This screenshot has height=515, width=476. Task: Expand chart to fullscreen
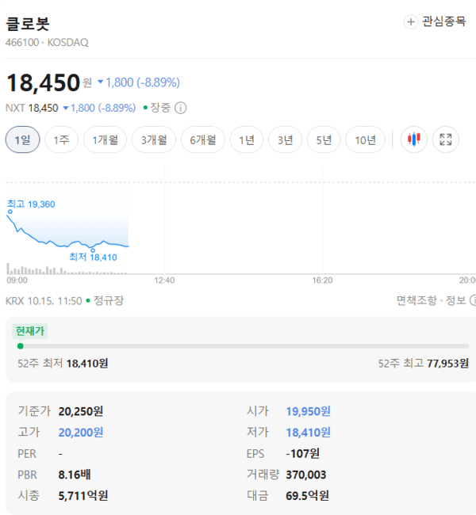click(445, 139)
